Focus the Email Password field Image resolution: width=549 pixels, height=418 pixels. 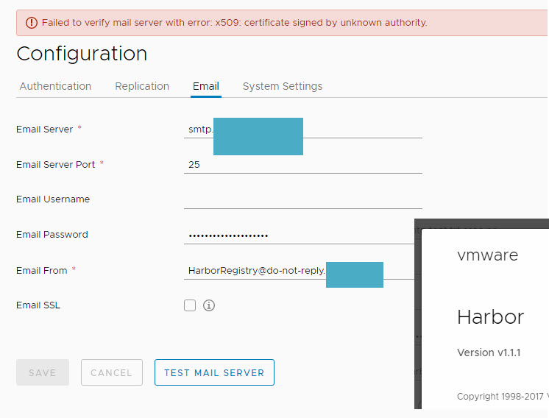[299, 235]
